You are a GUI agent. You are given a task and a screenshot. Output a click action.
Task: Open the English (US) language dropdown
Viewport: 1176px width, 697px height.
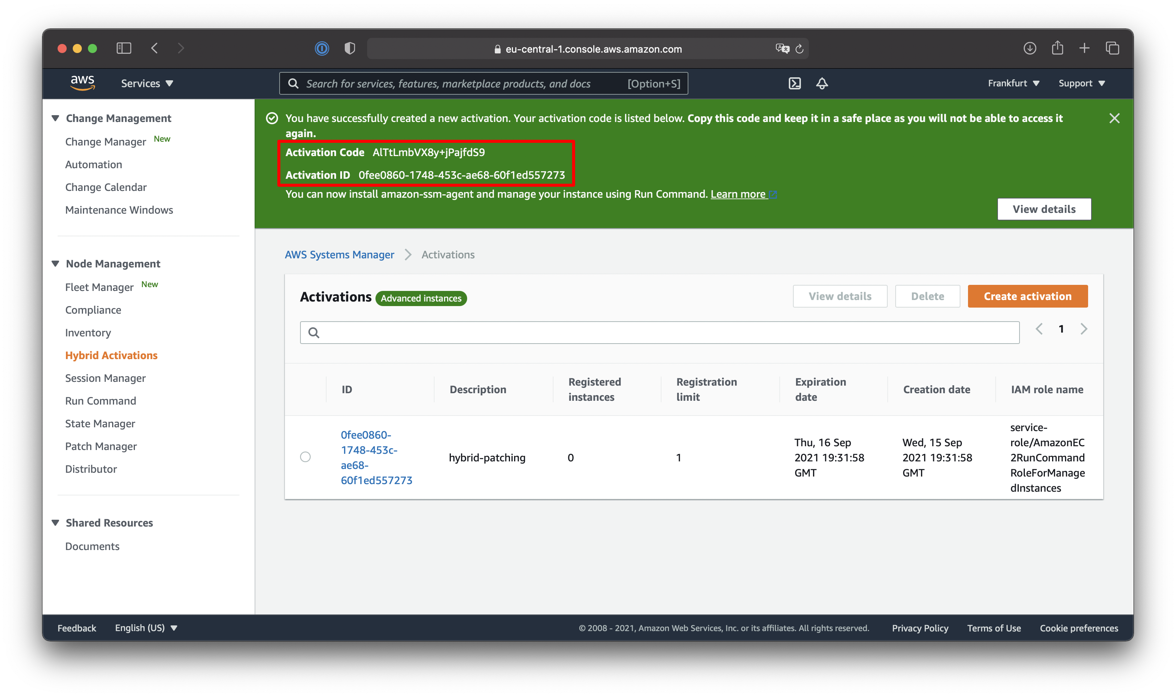tap(146, 628)
